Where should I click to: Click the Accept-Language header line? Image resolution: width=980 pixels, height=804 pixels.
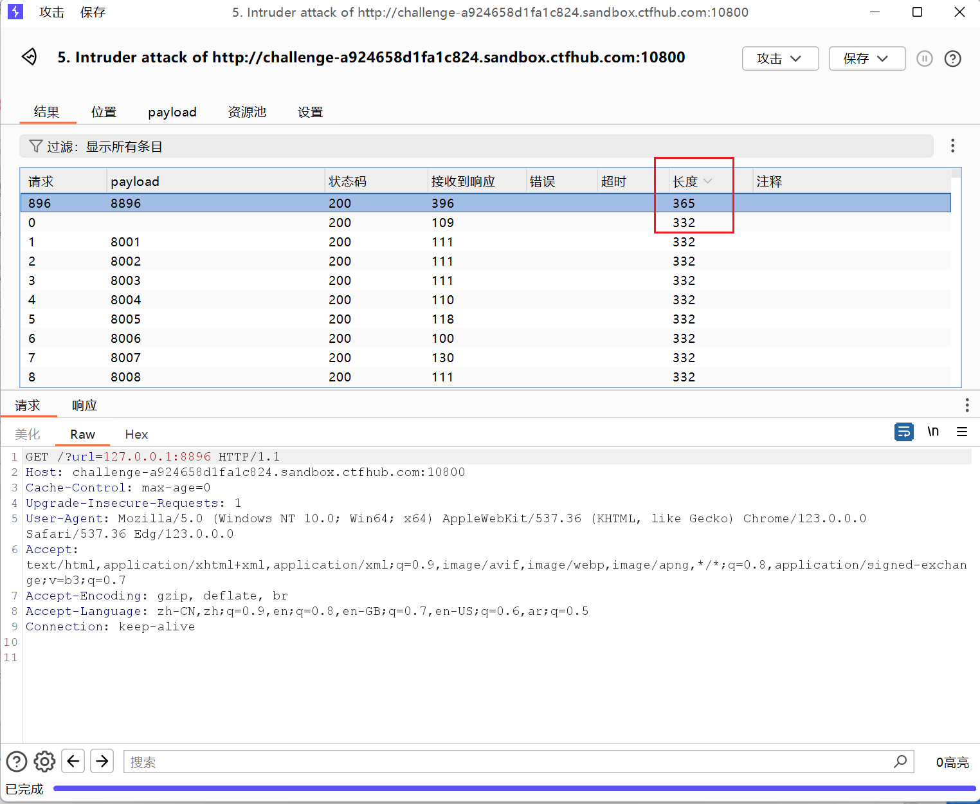(307, 611)
